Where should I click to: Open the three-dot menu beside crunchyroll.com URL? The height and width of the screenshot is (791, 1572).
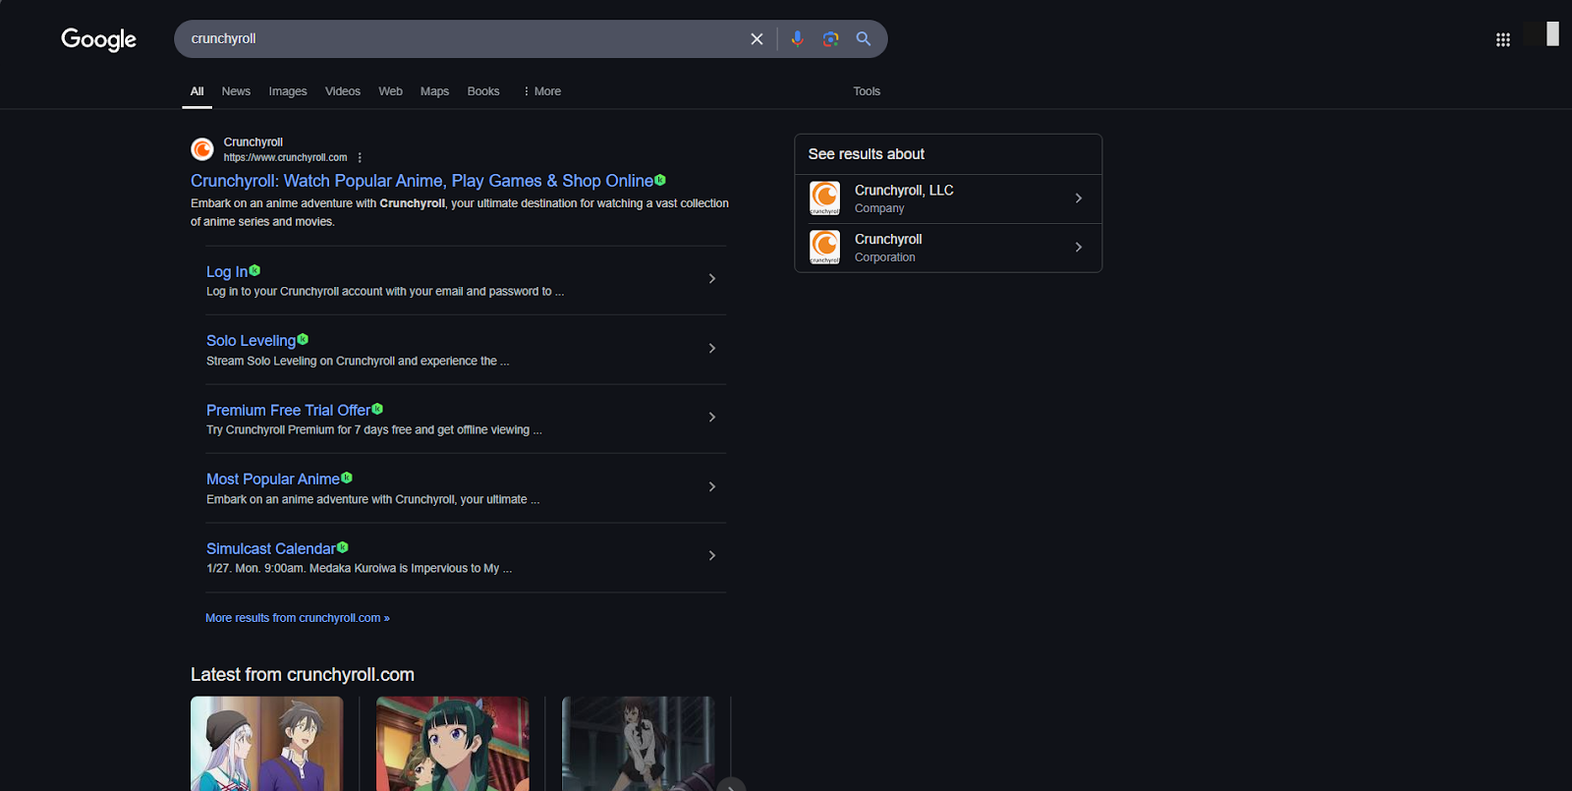pos(360,158)
